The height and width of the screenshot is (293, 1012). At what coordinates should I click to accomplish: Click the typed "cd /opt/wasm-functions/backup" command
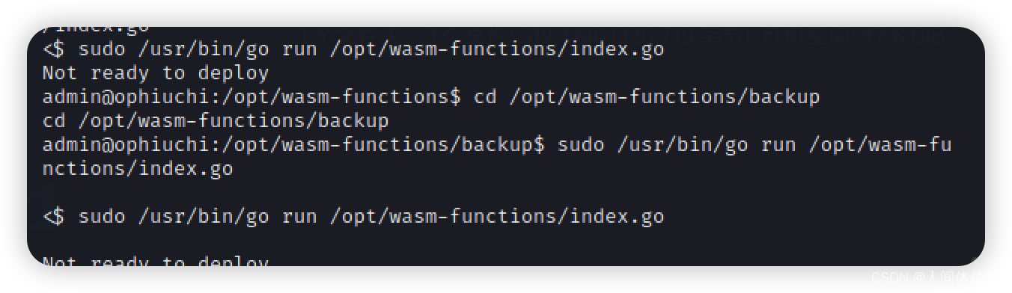point(647,97)
